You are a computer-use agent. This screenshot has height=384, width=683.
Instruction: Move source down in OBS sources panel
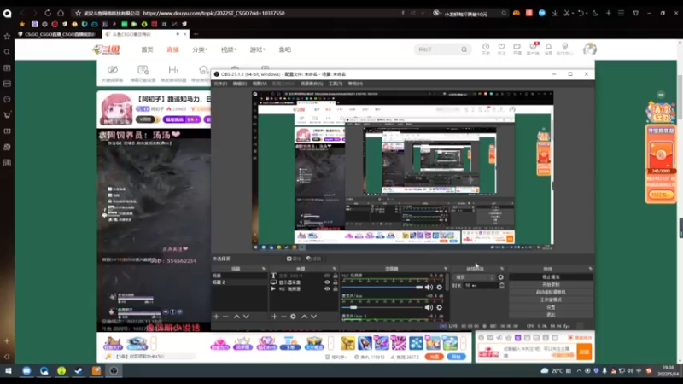coord(313,317)
